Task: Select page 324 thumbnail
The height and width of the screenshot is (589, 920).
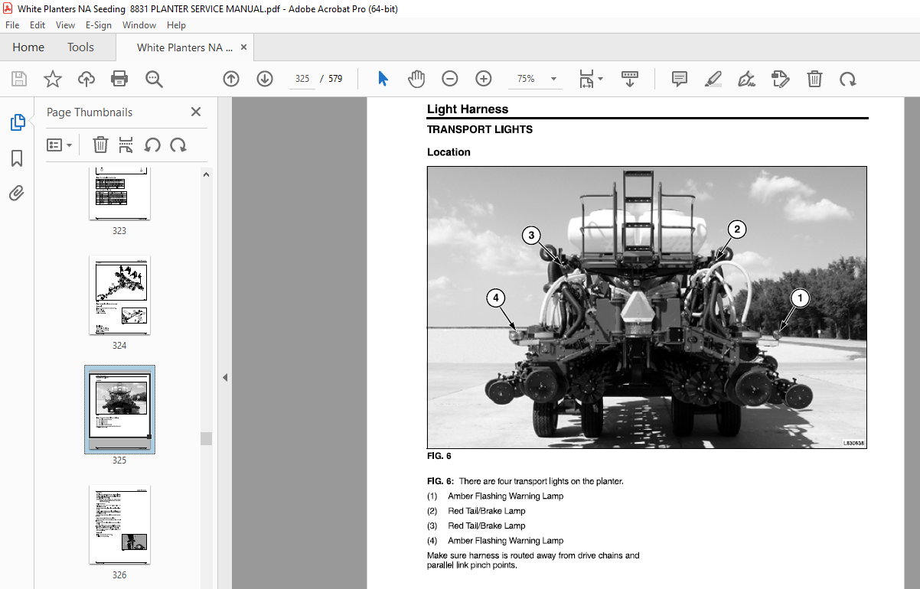Action: coord(119,295)
